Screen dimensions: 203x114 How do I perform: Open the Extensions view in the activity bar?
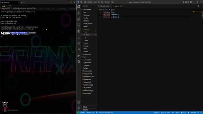[79, 19]
